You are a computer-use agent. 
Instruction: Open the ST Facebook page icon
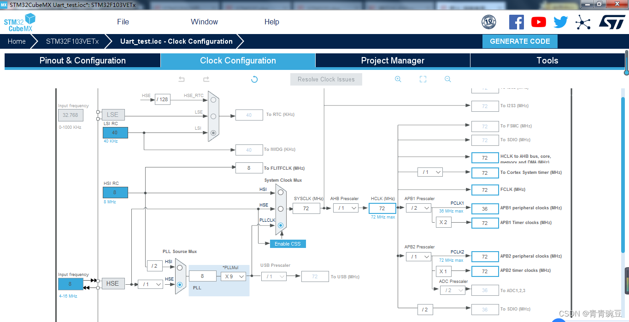[x=516, y=22]
